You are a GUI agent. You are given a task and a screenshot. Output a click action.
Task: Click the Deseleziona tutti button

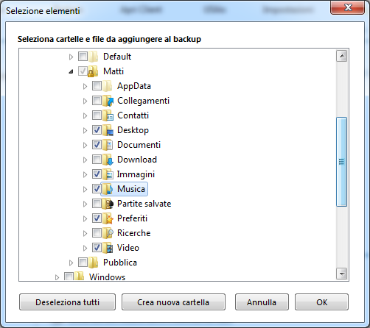click(x=67, y=302)
